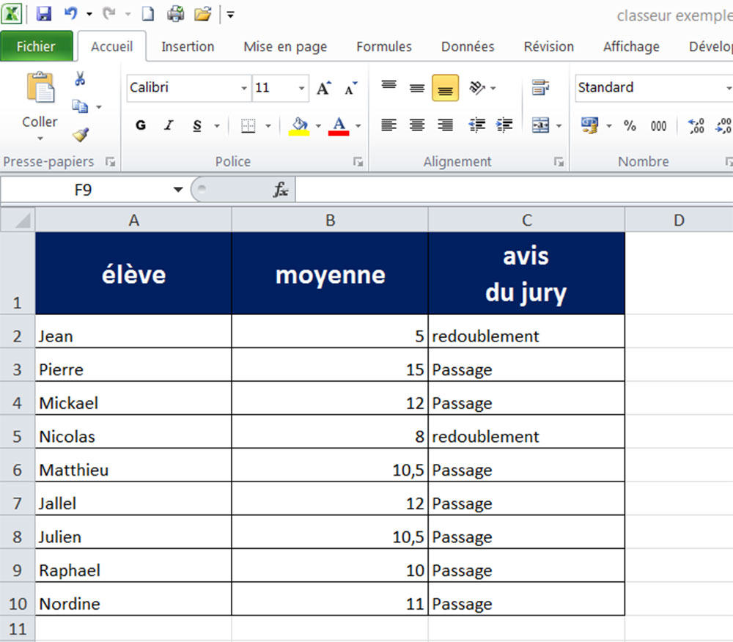Open the borders dropdown arrow
The image size is (733, 642).
(268, 126)
